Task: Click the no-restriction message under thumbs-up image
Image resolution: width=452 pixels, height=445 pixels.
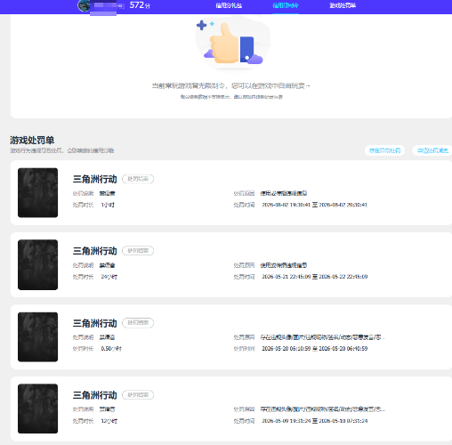Action: [x=230, y=86]
